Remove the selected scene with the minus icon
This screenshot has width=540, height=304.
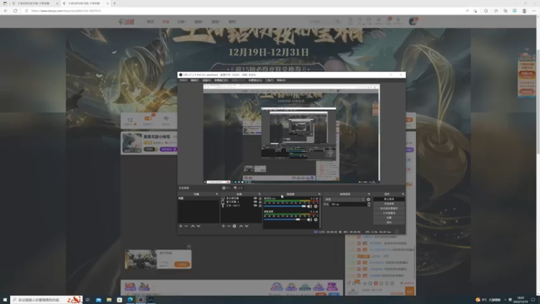[186, 226]
